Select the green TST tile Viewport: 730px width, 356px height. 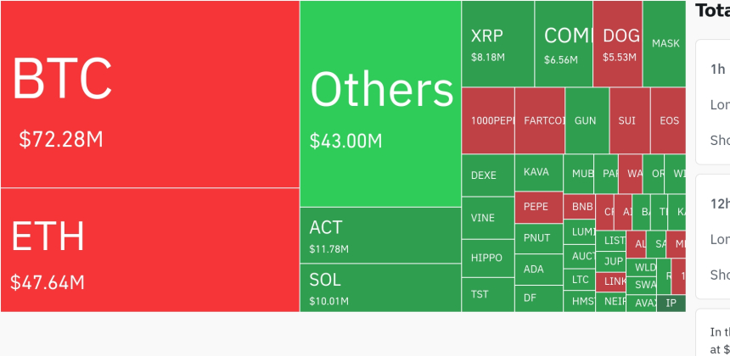pyautogui.click(x=488, y=294)
